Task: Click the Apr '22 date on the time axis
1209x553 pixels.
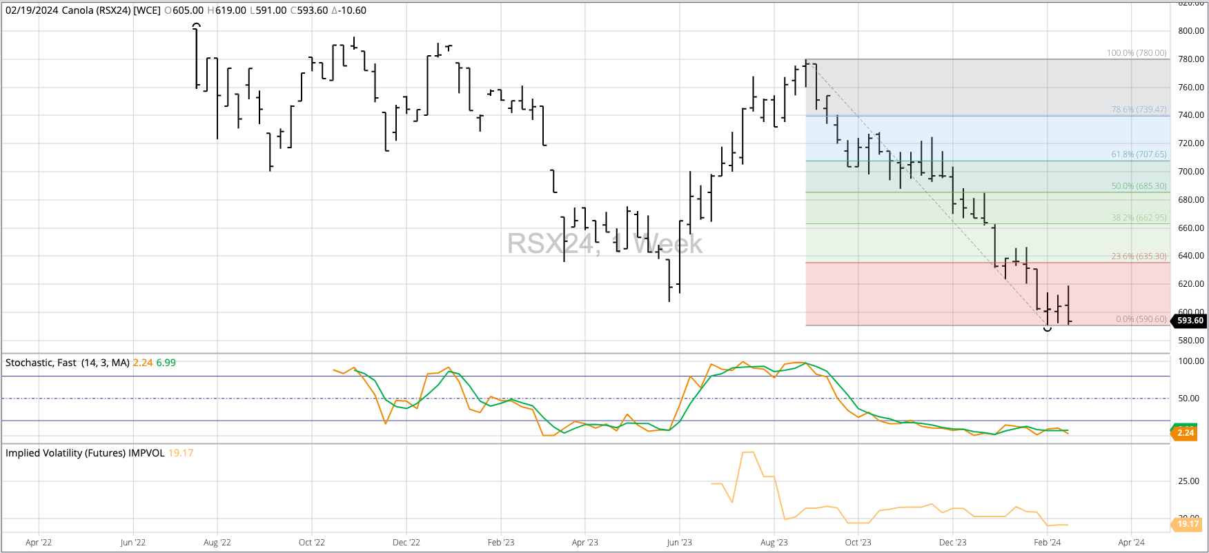Action: 39,543
